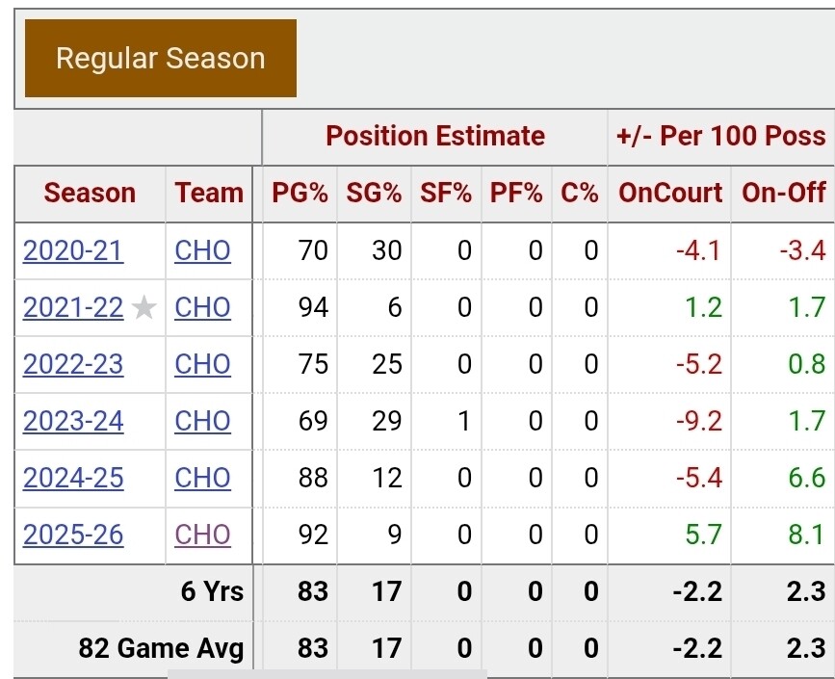Sort by C% column header

(580, 194)
